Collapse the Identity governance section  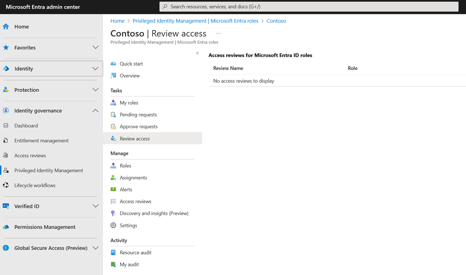click(x=96, y=111)
